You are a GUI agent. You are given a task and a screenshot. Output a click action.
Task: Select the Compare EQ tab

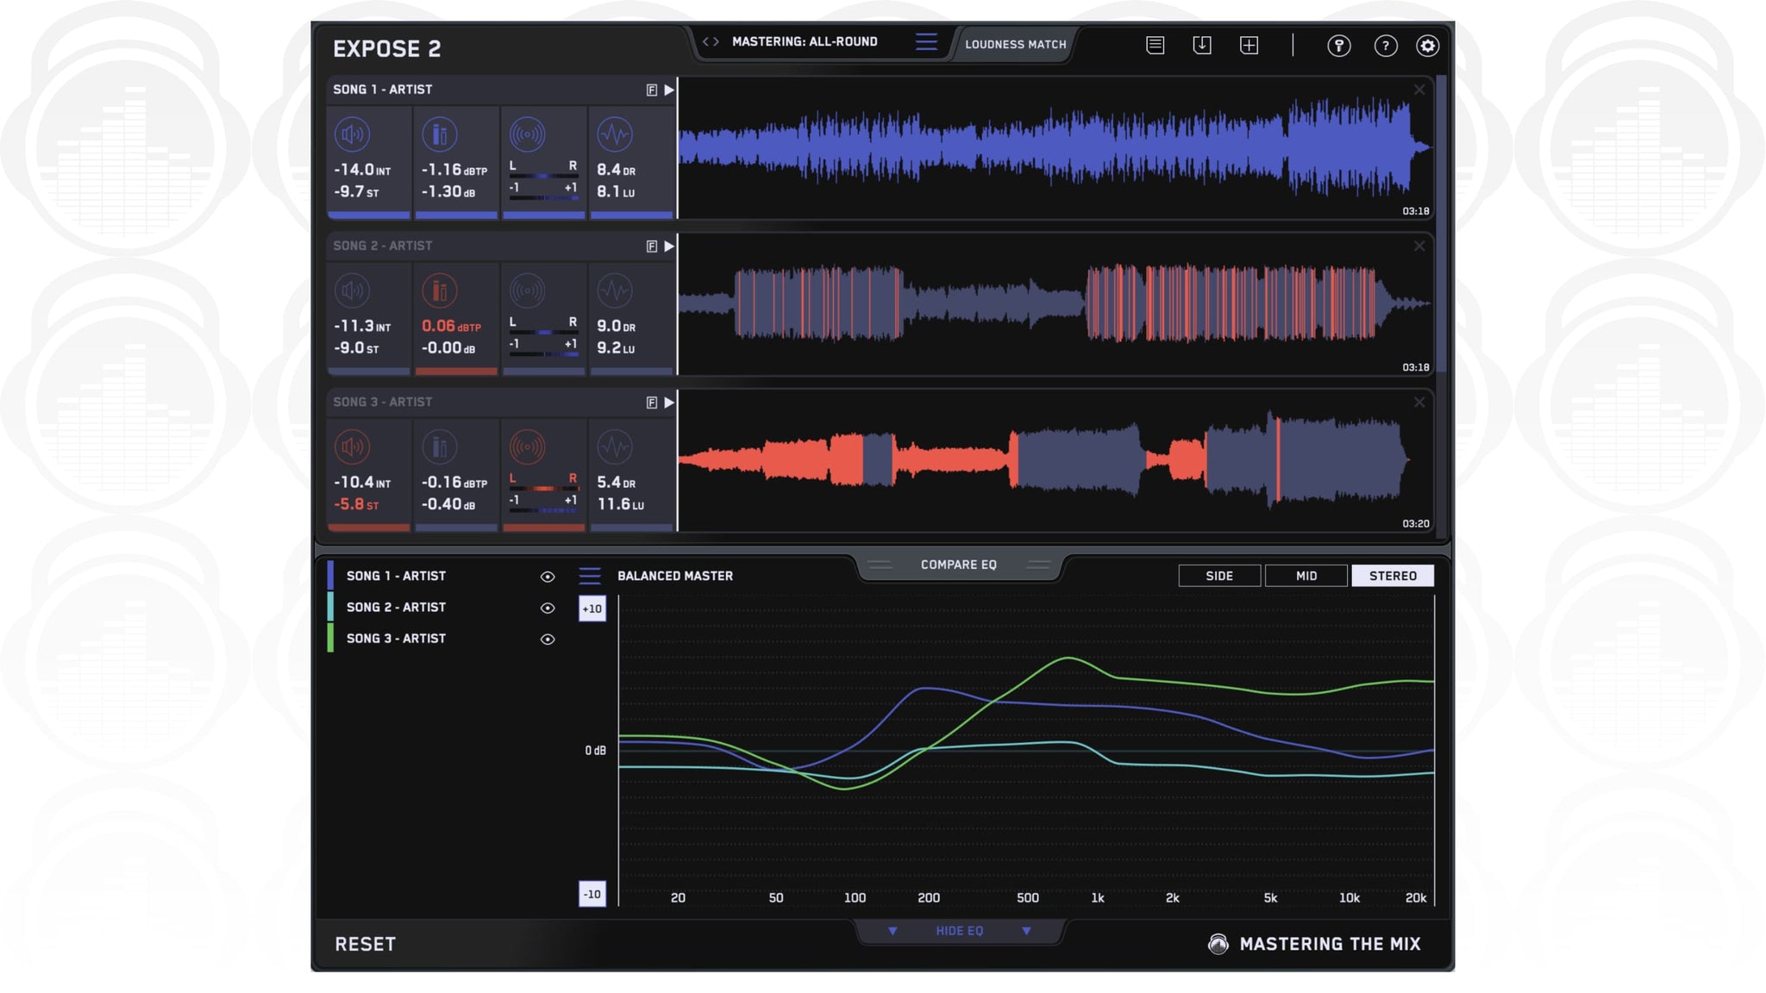958,565
